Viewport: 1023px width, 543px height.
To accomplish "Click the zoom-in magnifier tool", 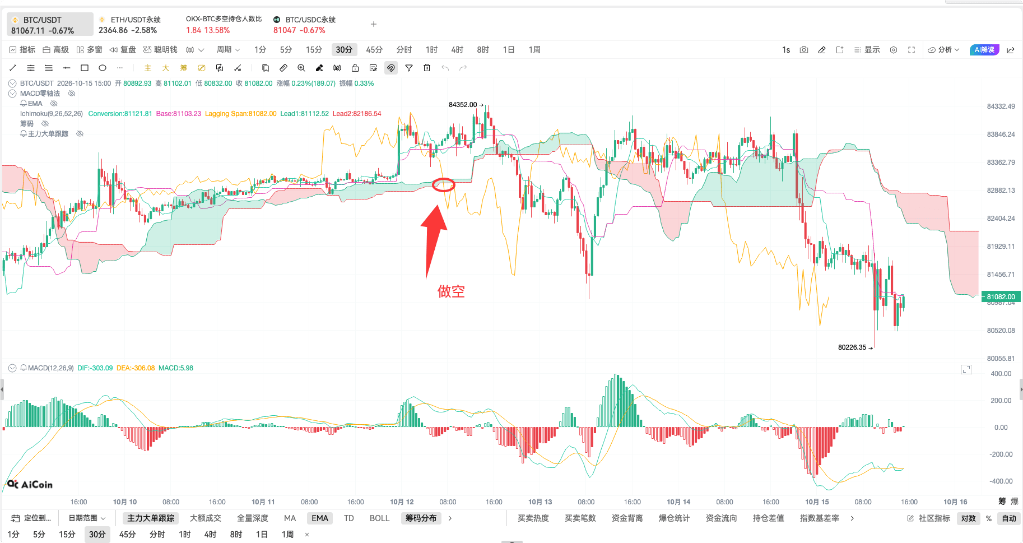I will click(301, 68).
